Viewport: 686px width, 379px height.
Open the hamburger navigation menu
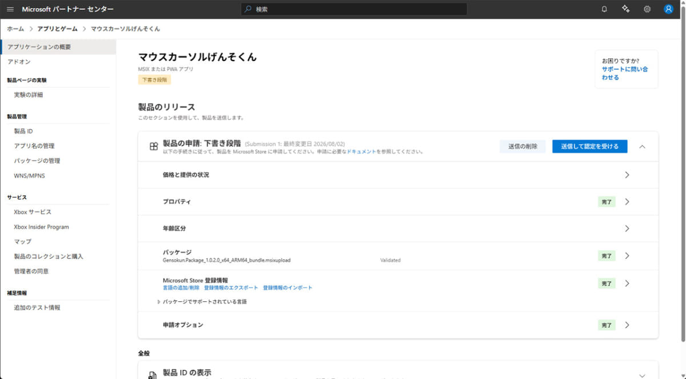(10, 9)
